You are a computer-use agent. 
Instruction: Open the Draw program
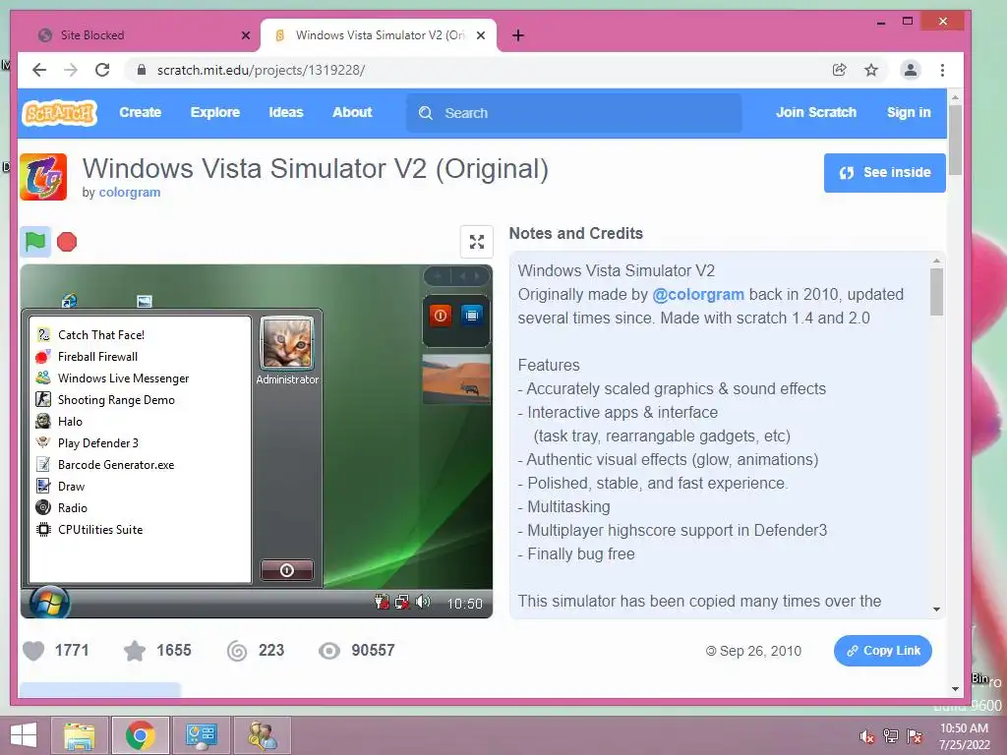pos(71,486)
